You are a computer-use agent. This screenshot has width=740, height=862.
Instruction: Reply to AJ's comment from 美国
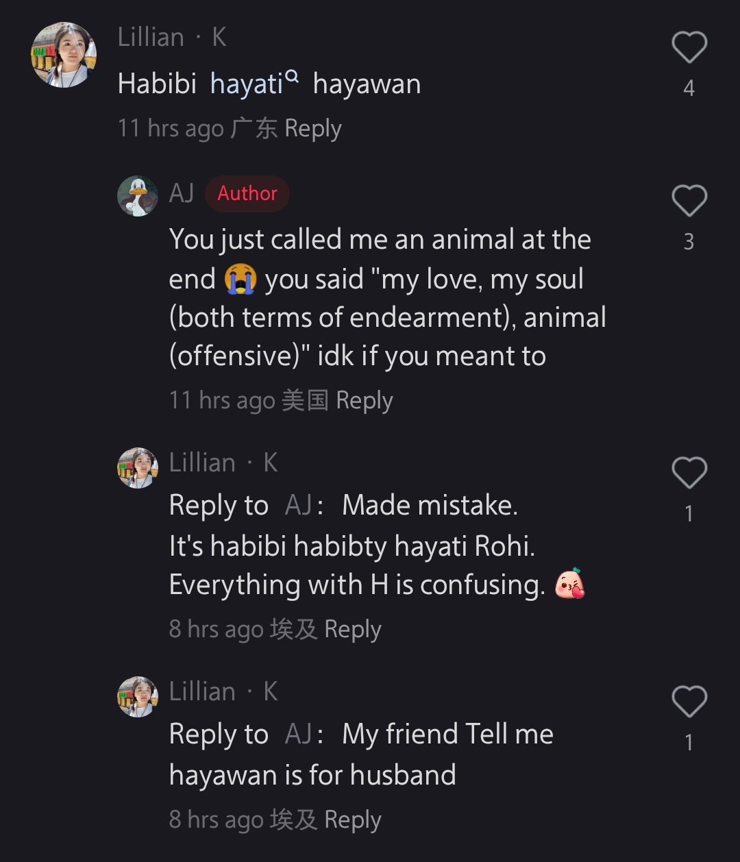click(x=365, y=400)
